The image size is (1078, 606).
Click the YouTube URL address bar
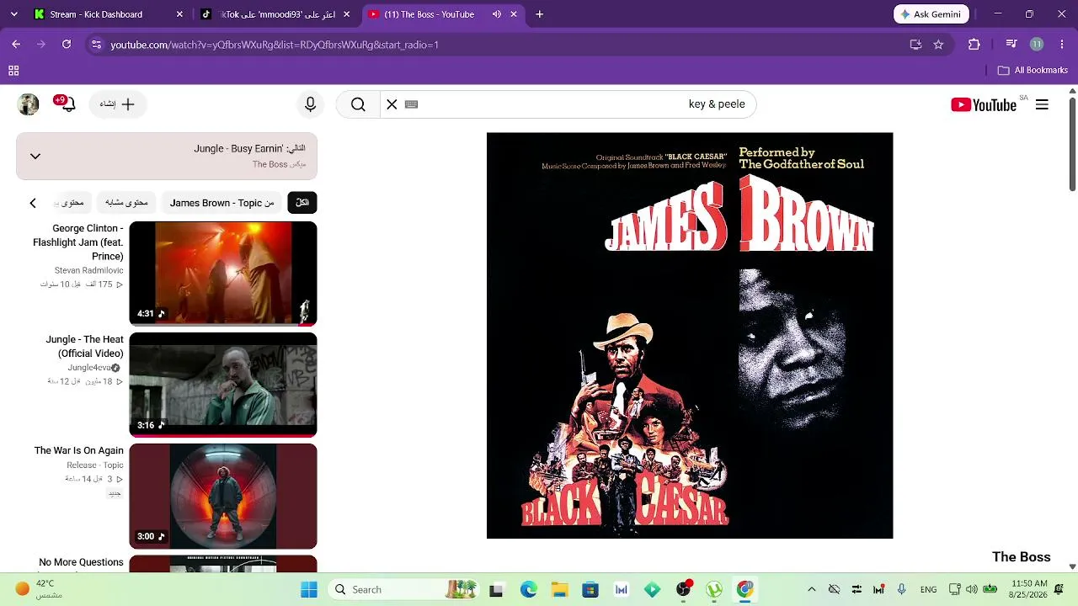[x=505, y=45]
